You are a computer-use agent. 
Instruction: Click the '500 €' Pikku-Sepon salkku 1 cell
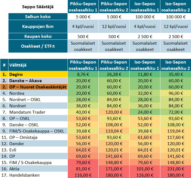(x=83, y=36)
